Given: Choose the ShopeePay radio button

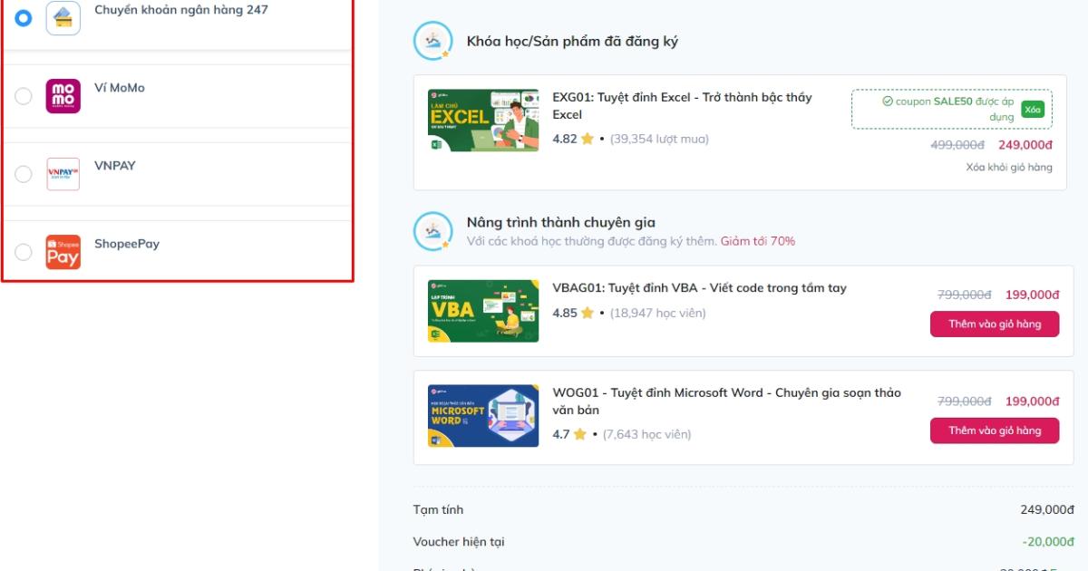Looking at the screenshot, I should point(24,251).
